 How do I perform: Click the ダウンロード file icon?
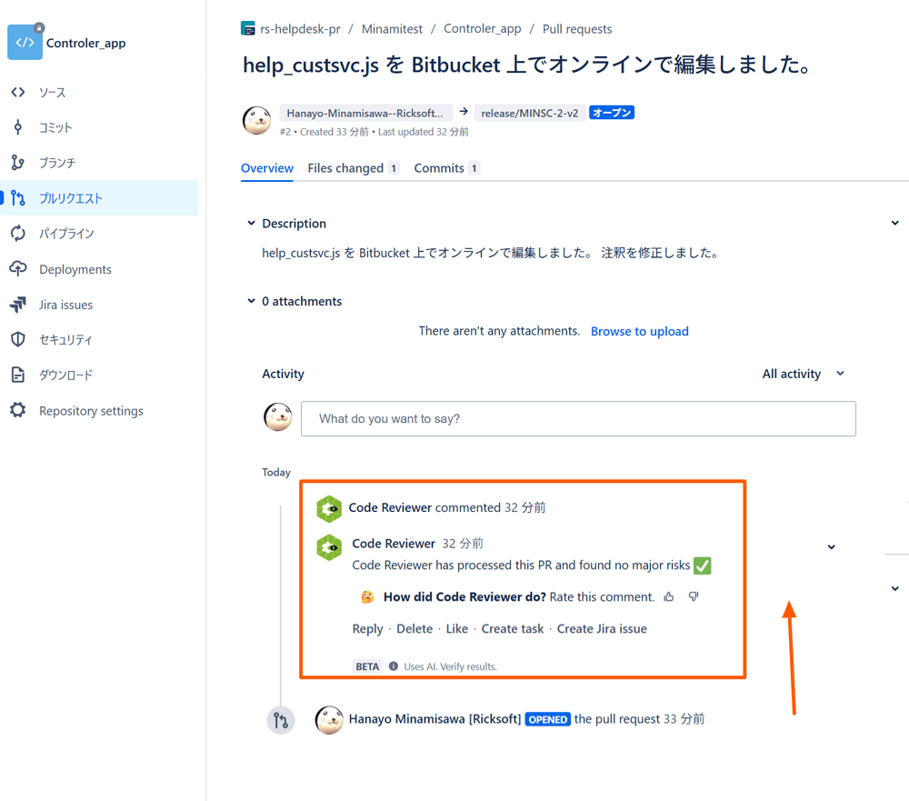(x=18, y=375)
